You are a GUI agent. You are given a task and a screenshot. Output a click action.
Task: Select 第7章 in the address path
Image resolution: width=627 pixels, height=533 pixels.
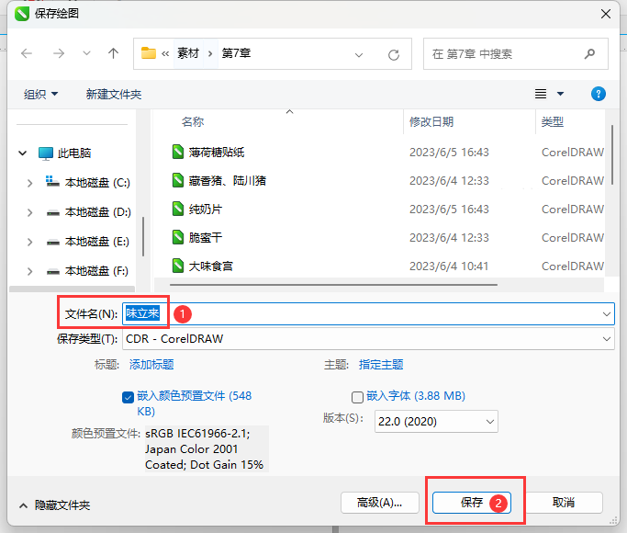pos(236,53)
